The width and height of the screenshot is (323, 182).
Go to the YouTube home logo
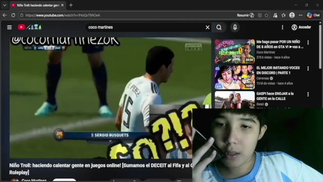30,27
